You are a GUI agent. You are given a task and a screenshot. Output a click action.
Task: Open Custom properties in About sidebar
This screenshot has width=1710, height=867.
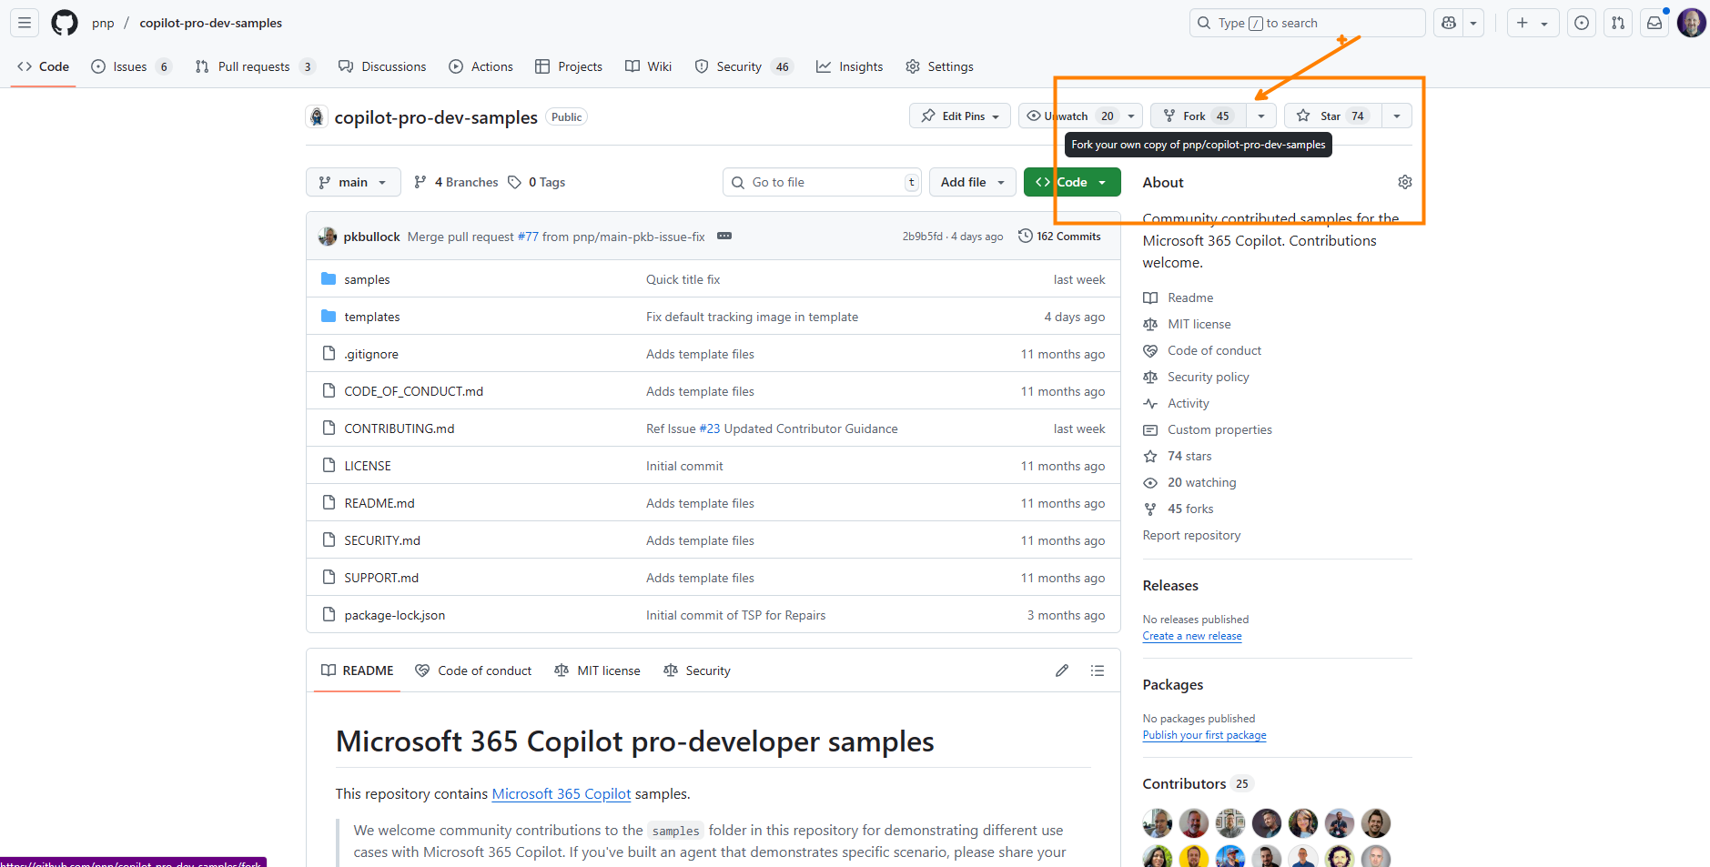(x=1219, y=429)
